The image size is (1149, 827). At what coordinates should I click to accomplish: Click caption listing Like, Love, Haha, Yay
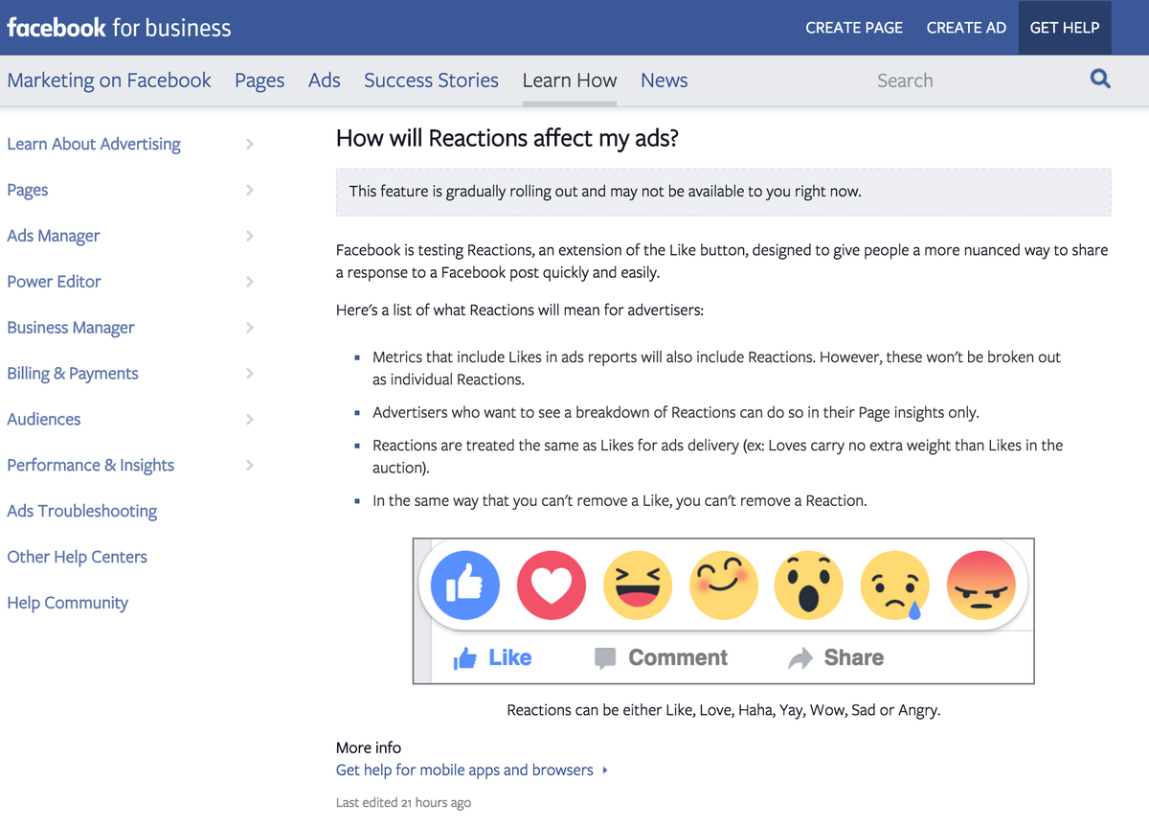pos(723,711)
